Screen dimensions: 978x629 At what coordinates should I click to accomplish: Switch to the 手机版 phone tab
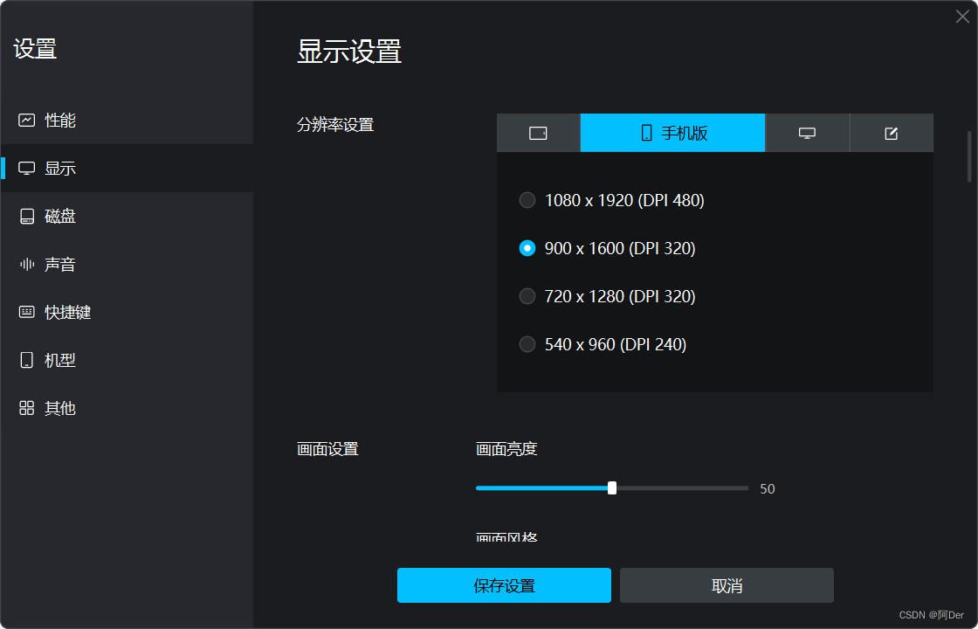[672, 133]
